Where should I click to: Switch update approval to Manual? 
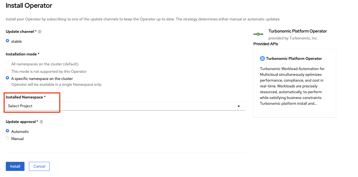tap(7, 138)
